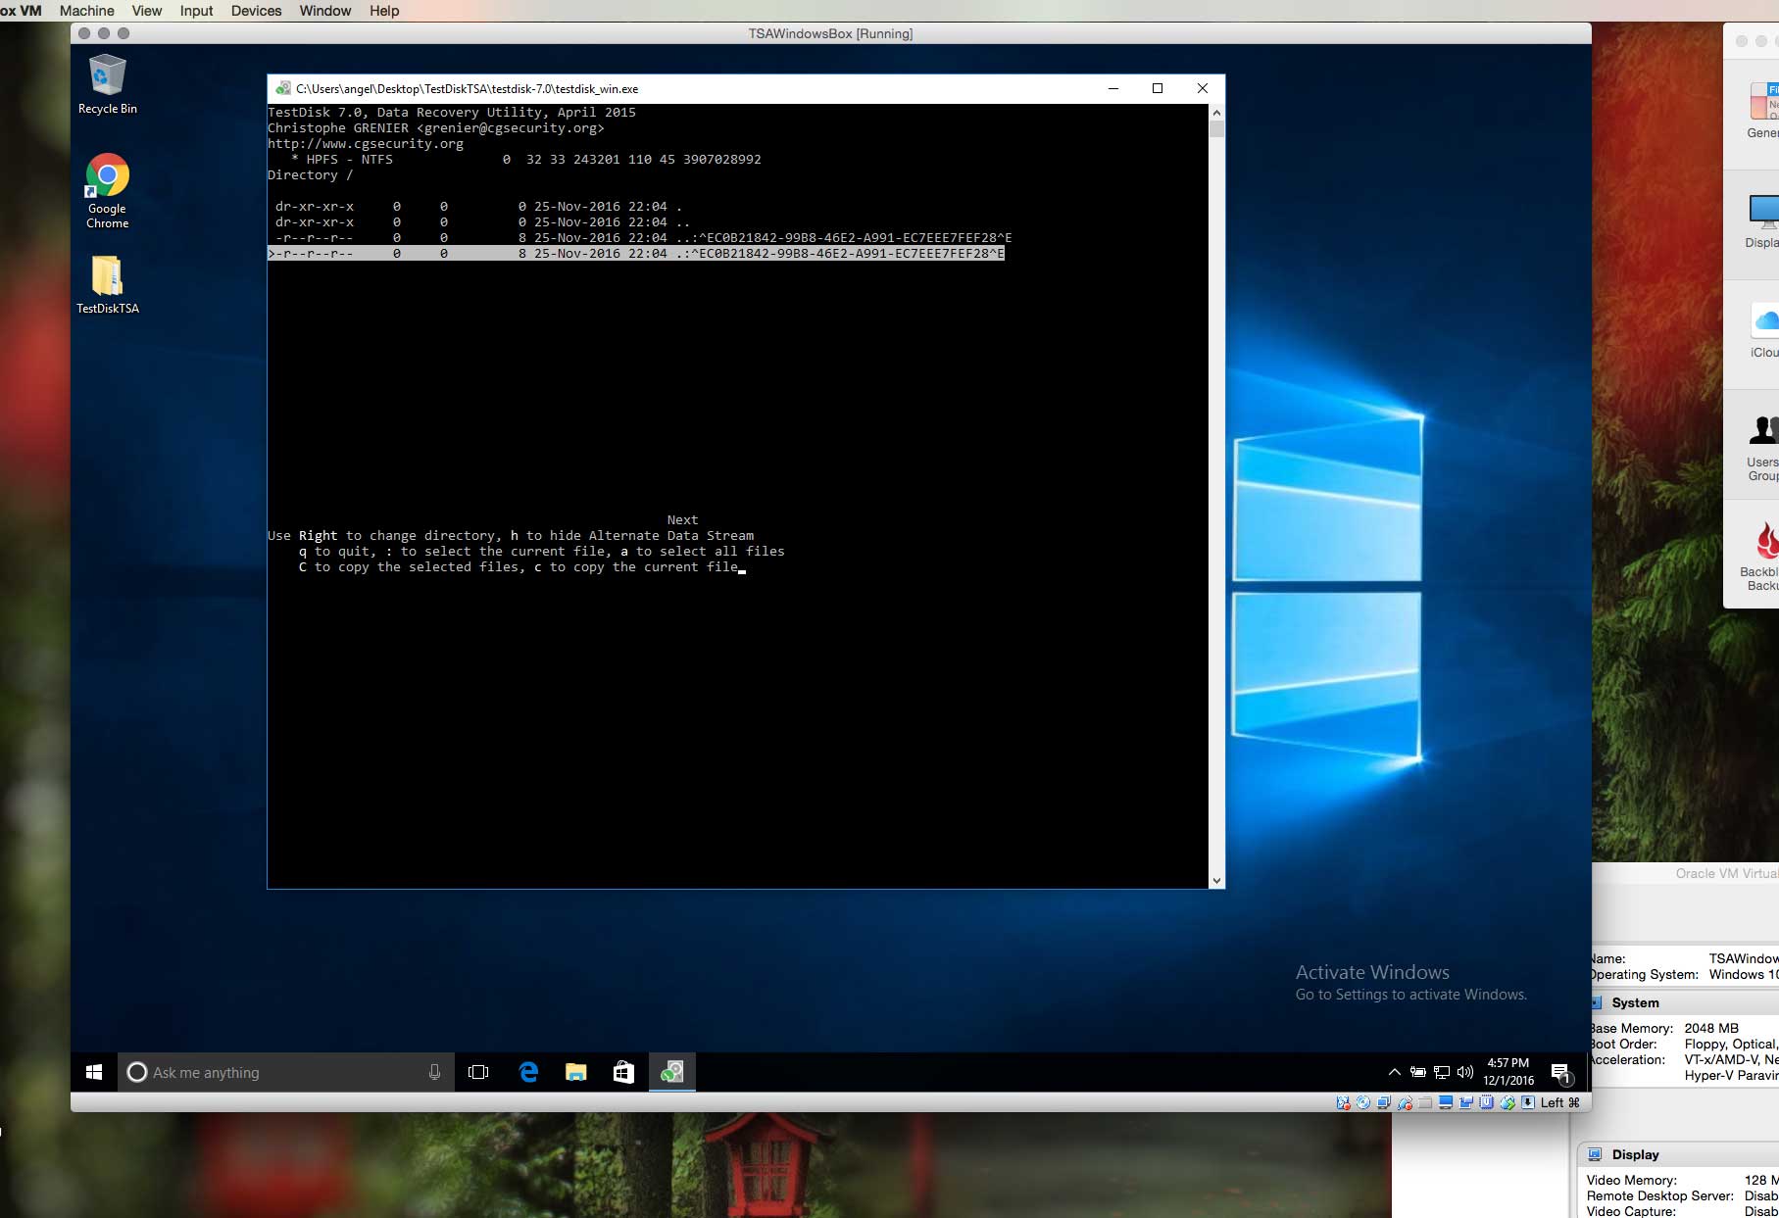This screenshot has width=1779, height=1218.
Task: Click console scrollbar down arrow
Action: [x=1216, y=881]
